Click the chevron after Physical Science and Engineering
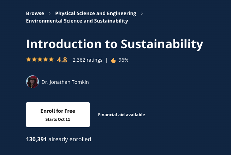This screenshot has width=231, height=155. [142, 13]
